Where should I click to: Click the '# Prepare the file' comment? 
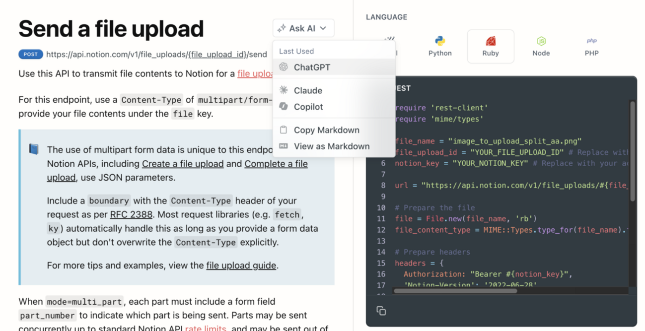point(435,208)
